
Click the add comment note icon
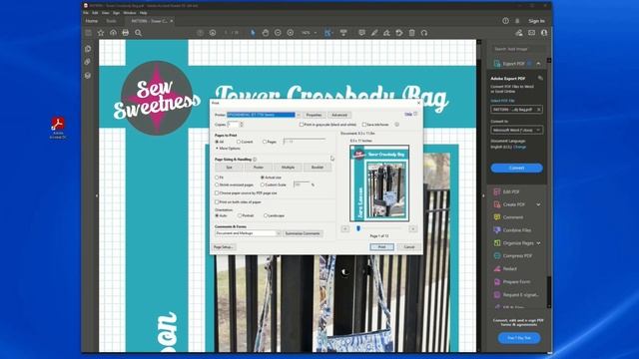coord(361,33)
